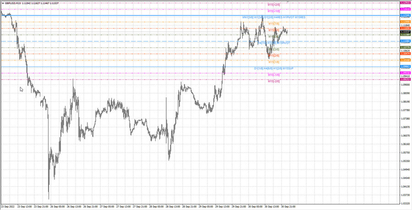Click the 1.09000 price axis value
Viewport: 412px width, 210px height.
click(406, 84)
